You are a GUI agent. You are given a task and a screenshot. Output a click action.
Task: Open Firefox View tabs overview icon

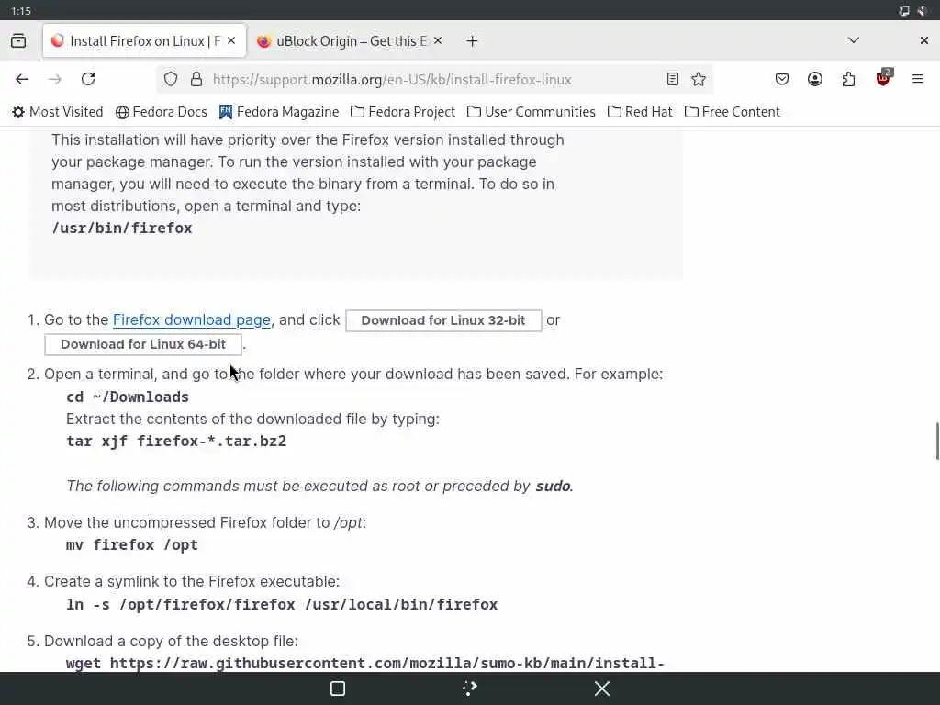(x=18, y=40)
